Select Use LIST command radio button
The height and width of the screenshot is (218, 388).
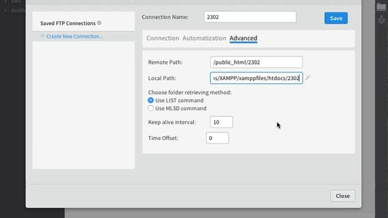pos(151,101)
